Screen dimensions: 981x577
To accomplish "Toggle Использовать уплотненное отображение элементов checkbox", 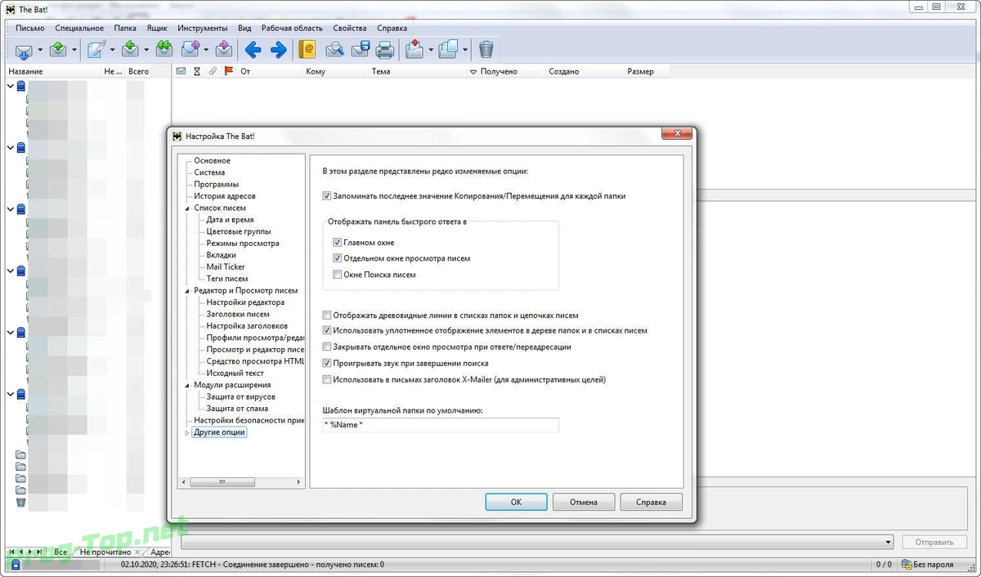I will click(327, 331).
